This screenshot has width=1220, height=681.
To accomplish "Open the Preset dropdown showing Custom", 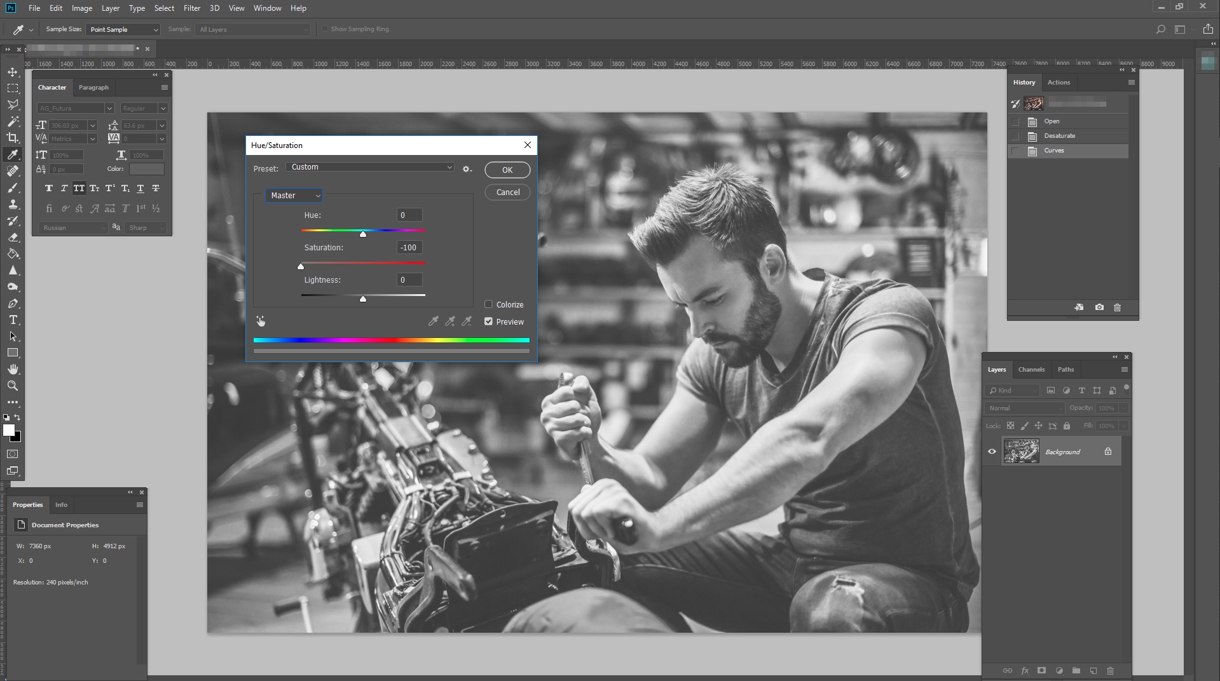I will pos(370,167).
